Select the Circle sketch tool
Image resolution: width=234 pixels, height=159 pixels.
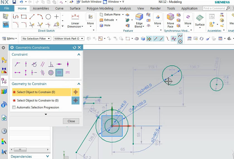[x=48, y=17]
